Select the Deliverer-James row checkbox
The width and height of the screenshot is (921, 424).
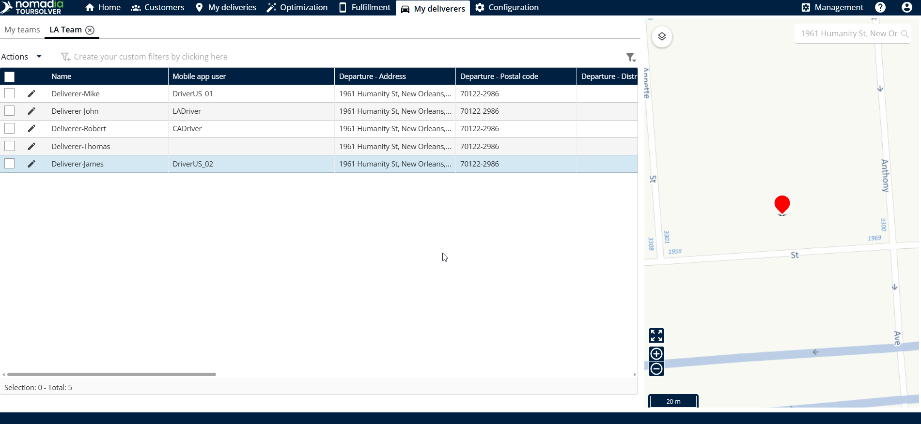pos(10,164)
